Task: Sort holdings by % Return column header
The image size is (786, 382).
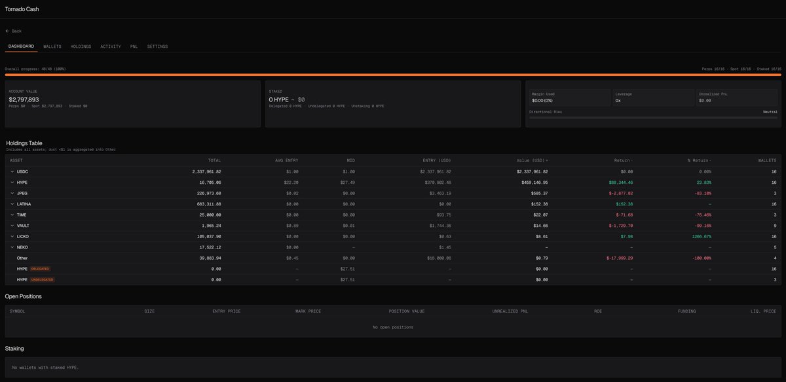Action: (699, 160)
